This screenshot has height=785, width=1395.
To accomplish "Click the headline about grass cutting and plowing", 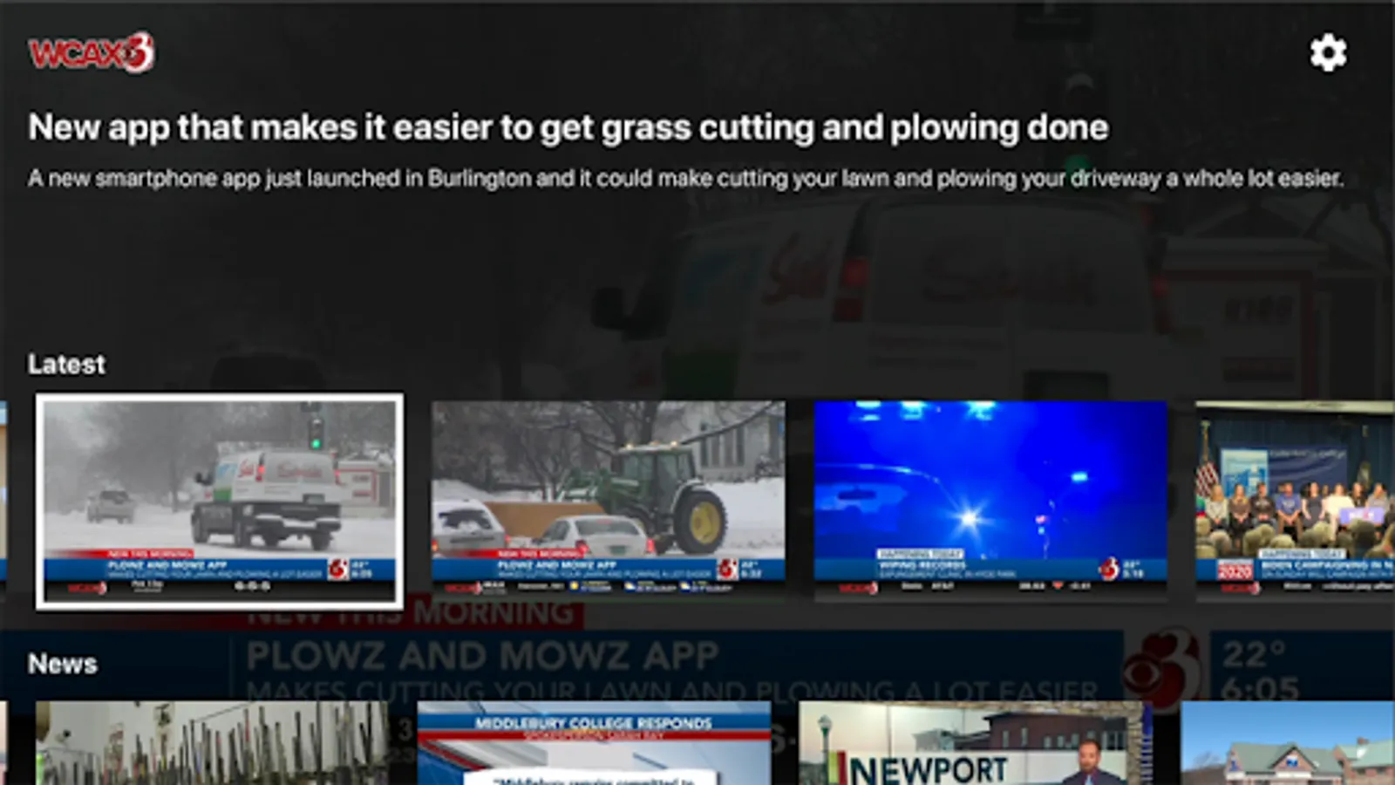I will [x=568, y=127].
